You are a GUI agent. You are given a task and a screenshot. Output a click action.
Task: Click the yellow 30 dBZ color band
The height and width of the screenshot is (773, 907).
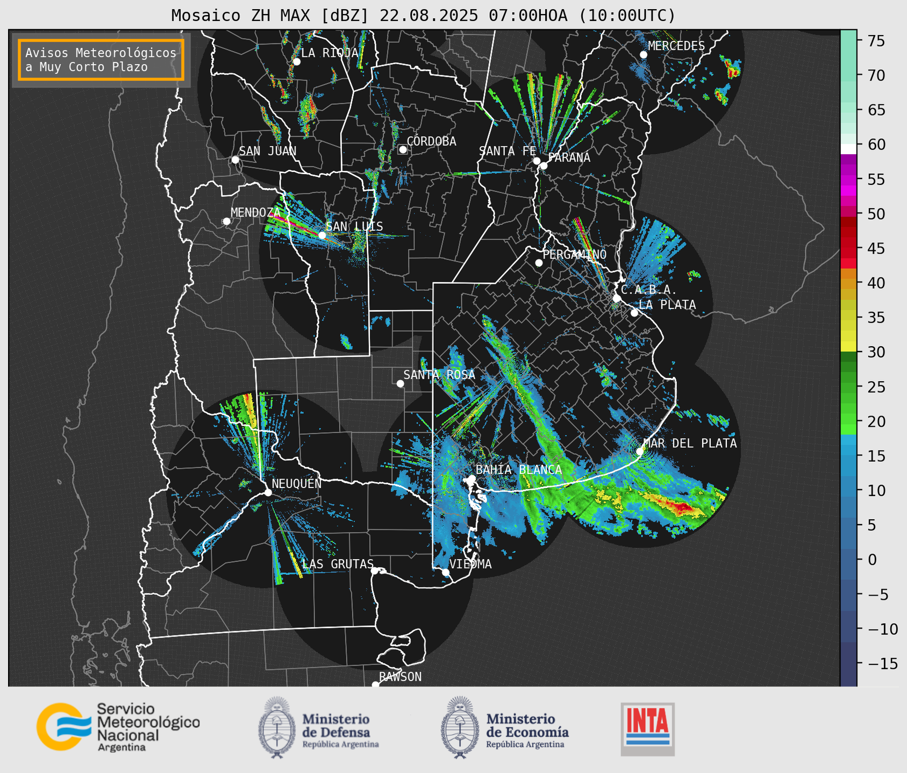coord(848,347)
